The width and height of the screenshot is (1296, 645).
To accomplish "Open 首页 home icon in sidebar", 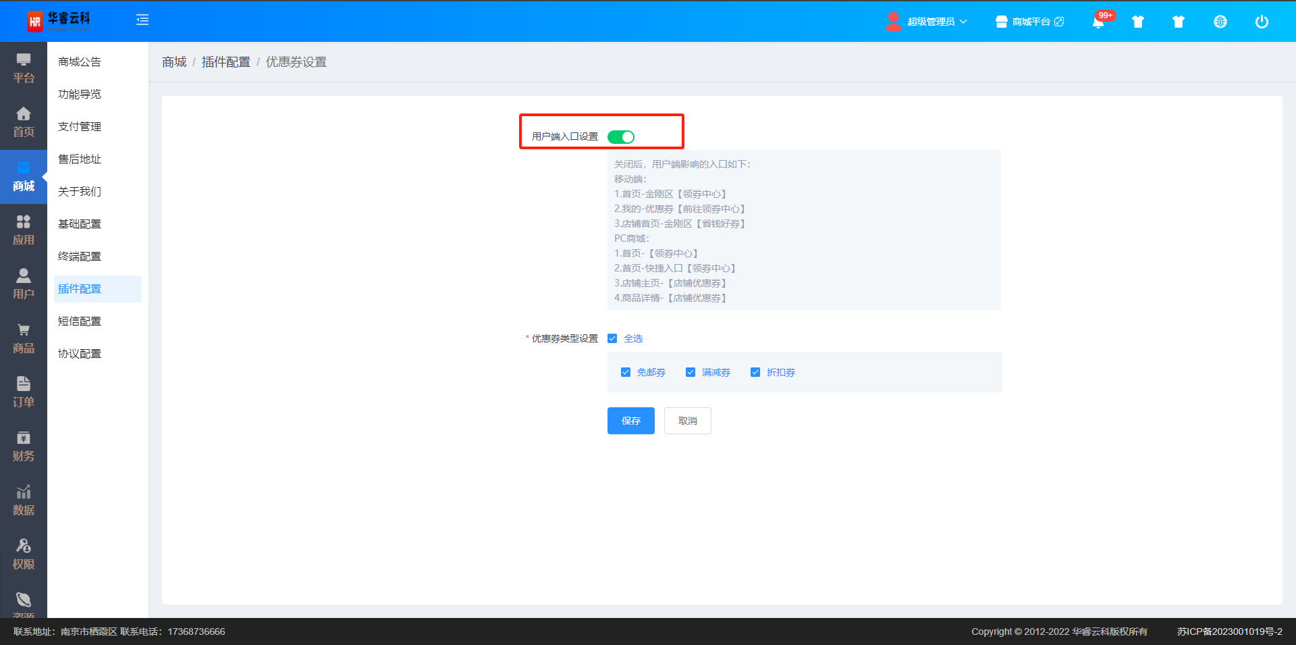I will tap(24, 122).
